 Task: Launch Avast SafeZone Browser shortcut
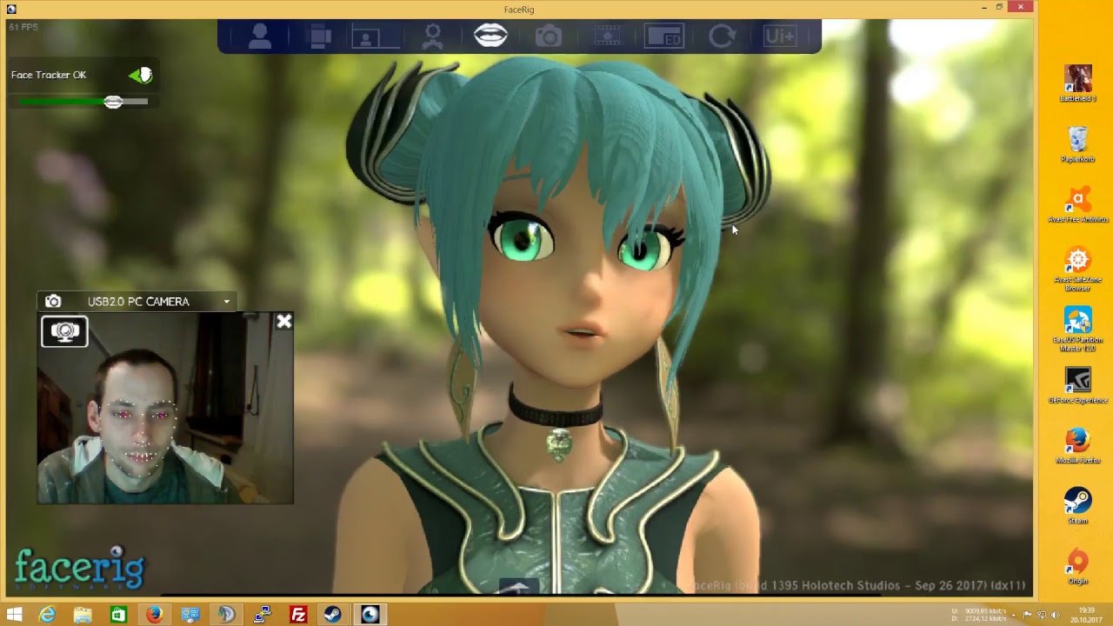[x=1077, y=270]
